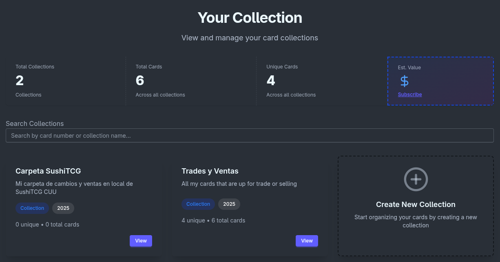This screenshot has width=500, height=262.
Task: Select the Total Cards stat number
Action: tap(140, 81)
